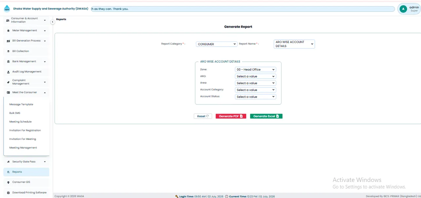Click the Meet the Consumer icon
Image resolution: width=421 pixels, height=198 pixels.
(8, 93)
